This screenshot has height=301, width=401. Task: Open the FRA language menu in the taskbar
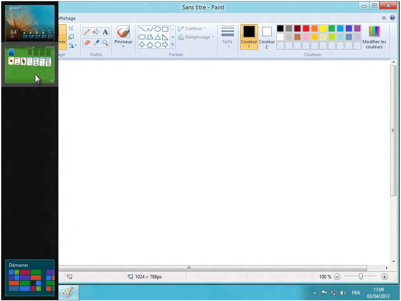pyautogui.click(x=356, y=293)
